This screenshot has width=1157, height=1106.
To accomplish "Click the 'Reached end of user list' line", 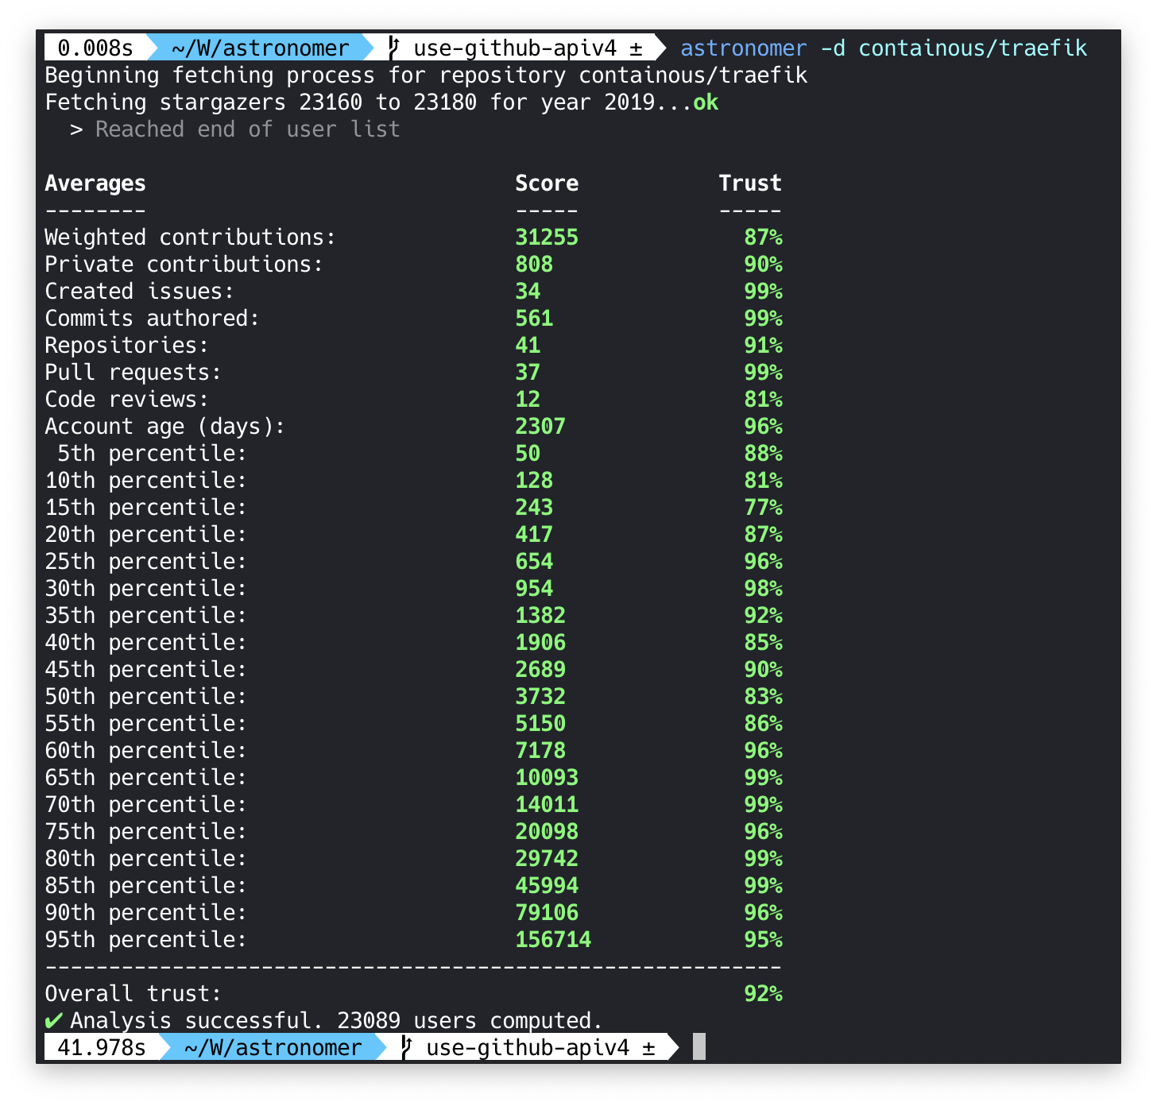I will (248, 130).
